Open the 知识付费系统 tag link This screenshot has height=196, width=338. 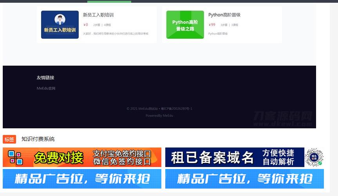click(38, 139)
